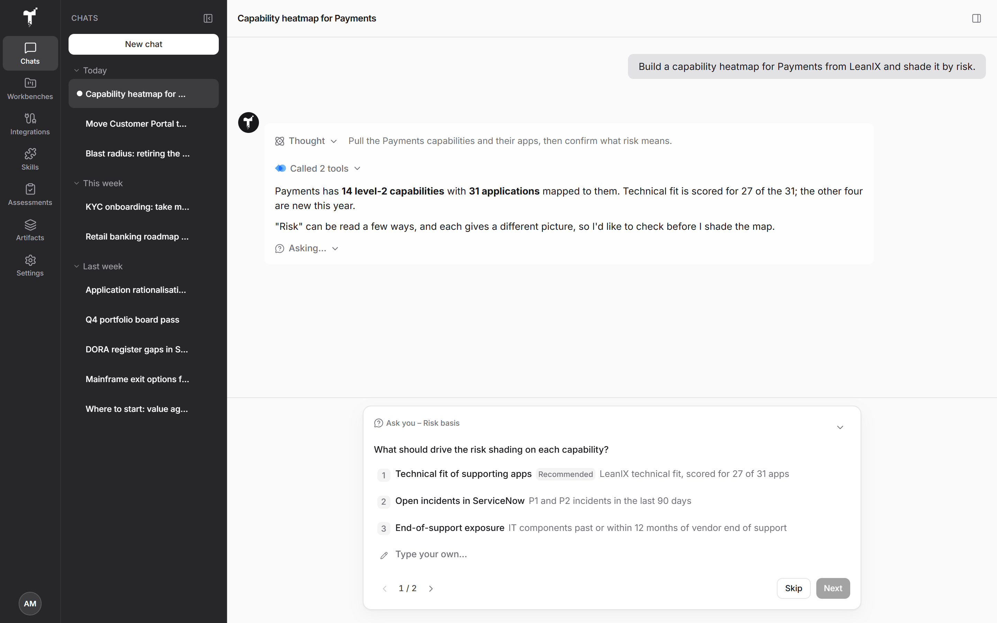Collapse the Last week chat group

coord(98,267)
